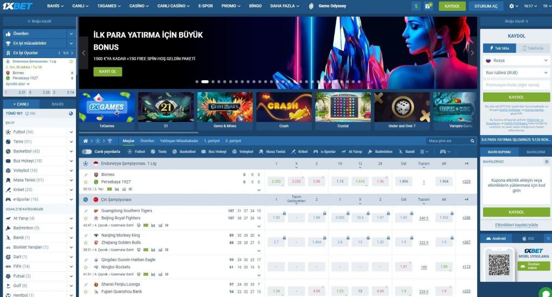The image size is (552, 297).
Task: Click Etkinlikleri kaydet/yükle link
Action: [516, 225]
